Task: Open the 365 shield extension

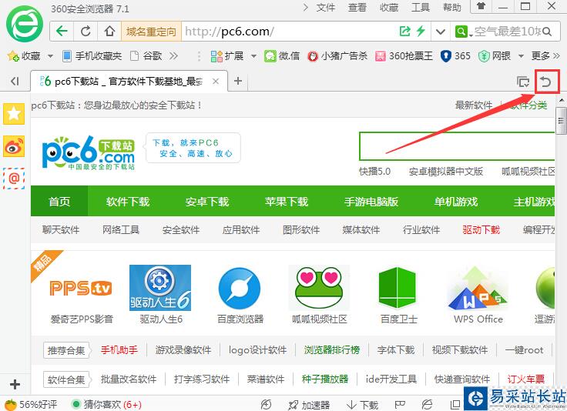Action: click(x=455, y=56)
